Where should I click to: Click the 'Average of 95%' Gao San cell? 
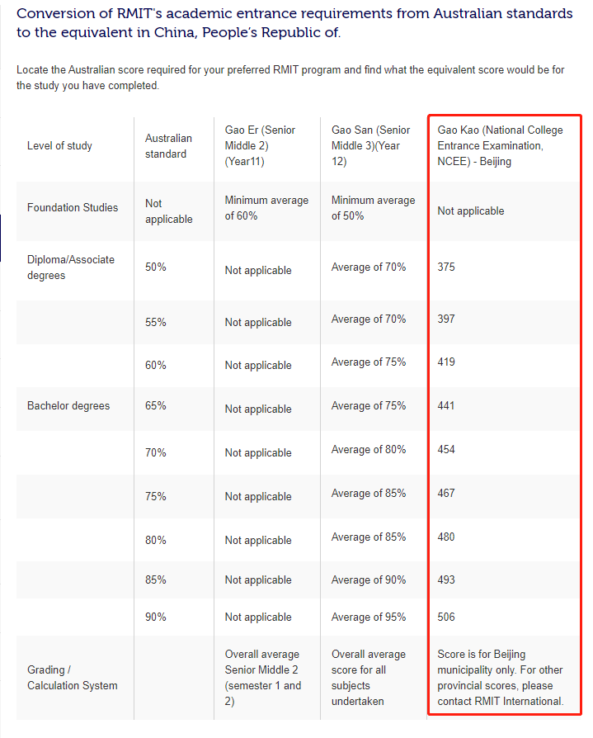pyautogui.click(x=368, y=617)
